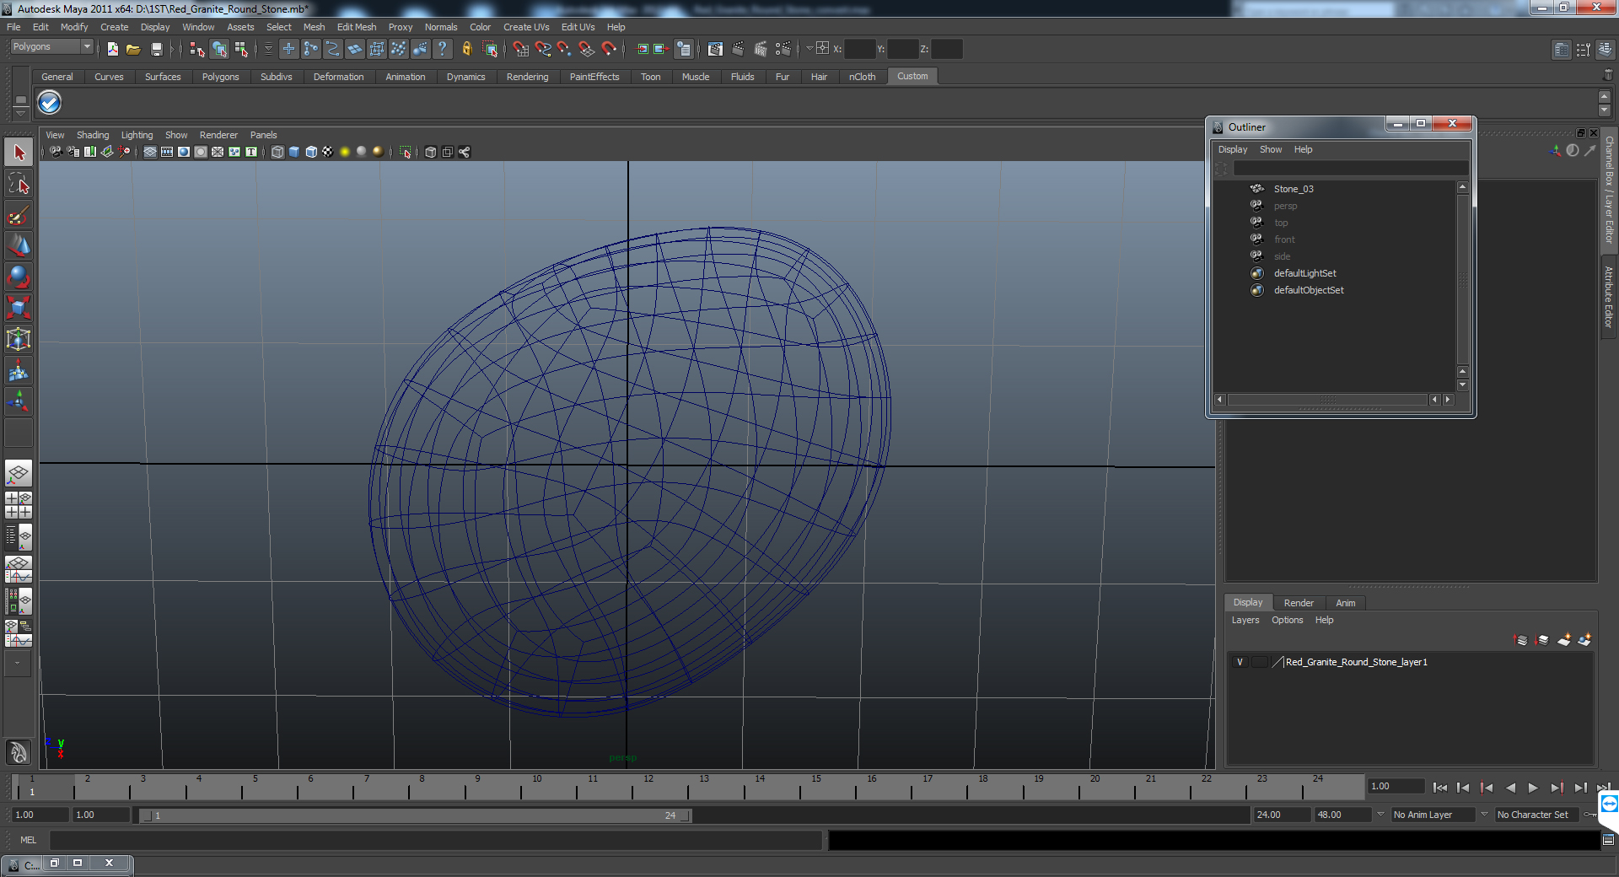Create a new empty display layer

click(1564, 640)
